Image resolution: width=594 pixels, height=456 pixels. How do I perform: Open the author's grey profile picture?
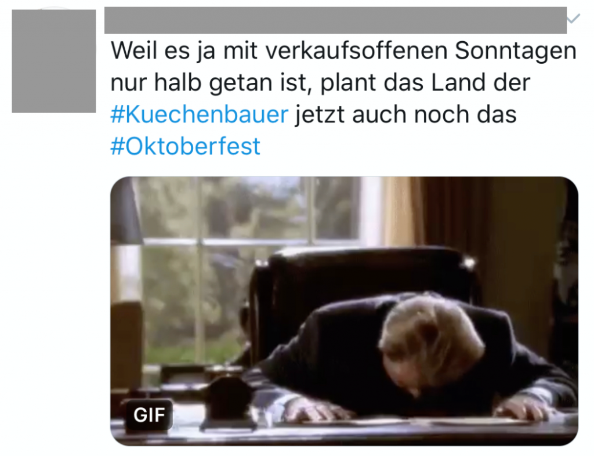54,61
